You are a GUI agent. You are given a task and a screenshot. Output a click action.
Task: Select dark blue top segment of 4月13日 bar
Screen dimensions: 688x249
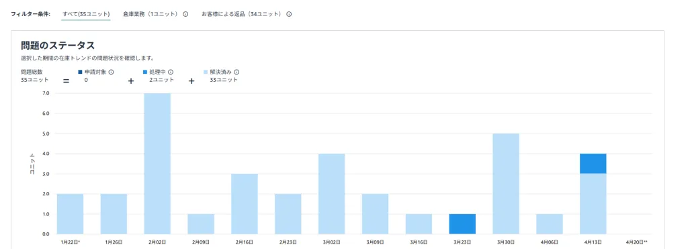pos(593,164)
